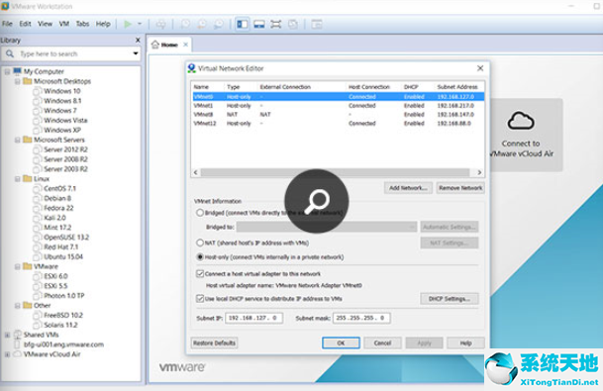This screenshot has height=391, width=603.
Task: Open DHCP Settings
Action: [x=450, y=299]
